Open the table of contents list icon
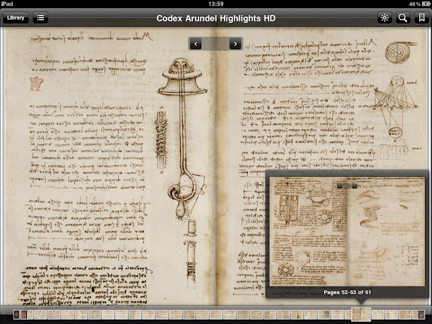The height and width of the screenshot is (324, 432). (40, 18)
